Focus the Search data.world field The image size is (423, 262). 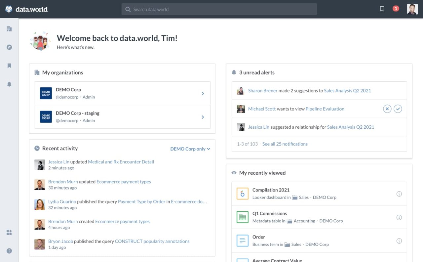[x=219, y=9]
